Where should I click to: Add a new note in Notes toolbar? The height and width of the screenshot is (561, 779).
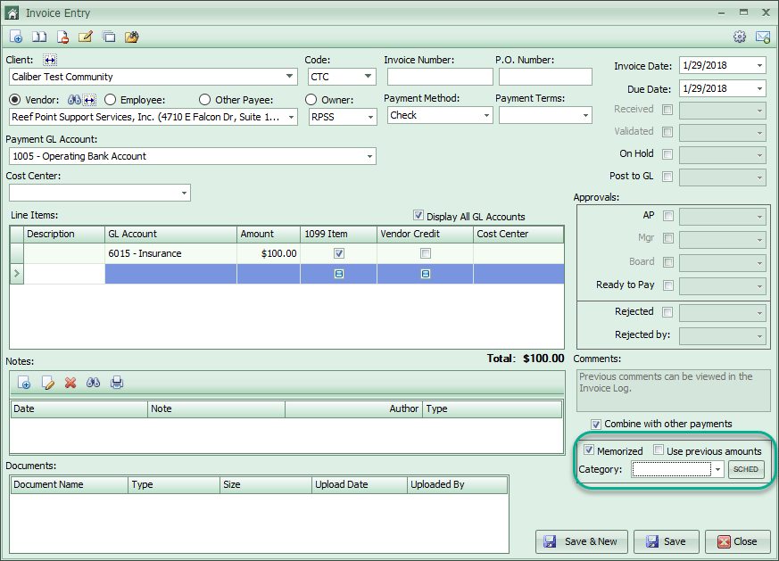(x=24, y=383)
